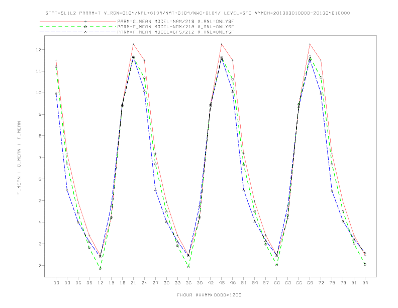The height and width of the screenshot is (308, 398).
Task: Click x-axis forecast hour label 84
Action: pos(365,283)
